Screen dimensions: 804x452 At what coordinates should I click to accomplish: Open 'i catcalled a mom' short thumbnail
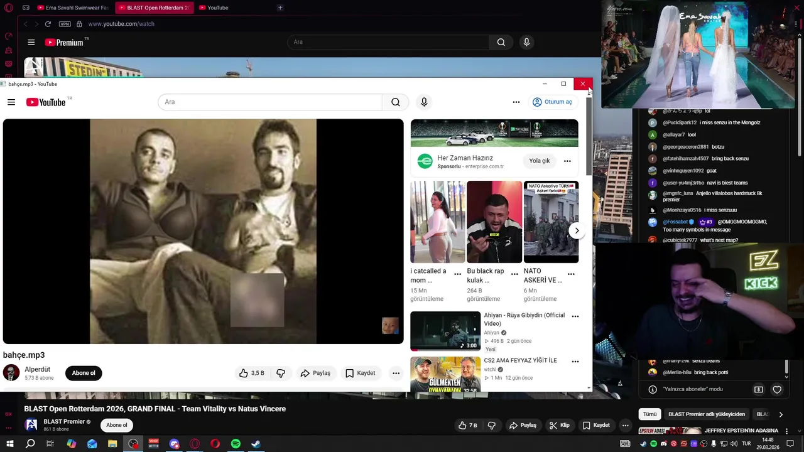click(x=438, y=222)
